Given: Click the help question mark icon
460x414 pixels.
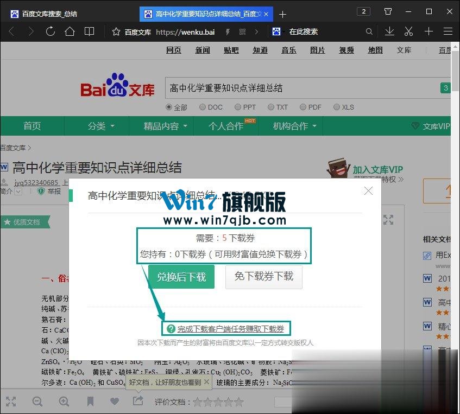Looking at the screenshot, I should pos(171,329).
